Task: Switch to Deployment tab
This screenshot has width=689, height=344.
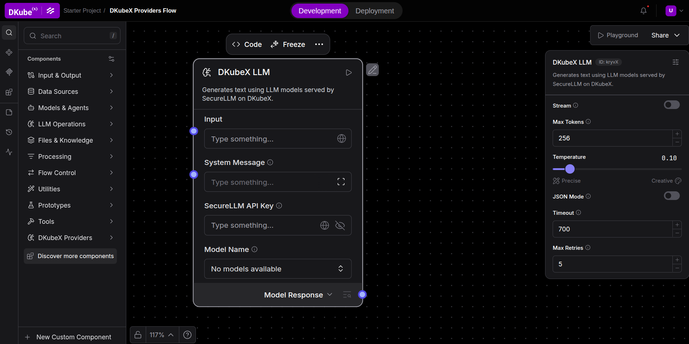Action: click(x=375, y=11)
